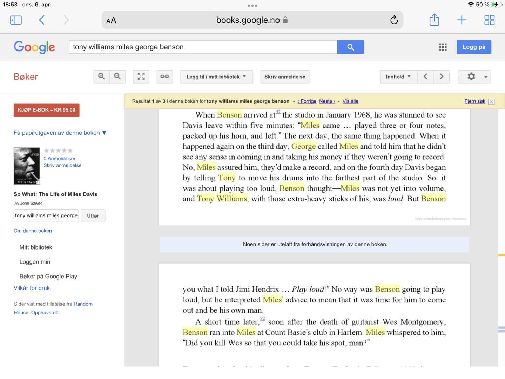The height and width of the screenshot is (379, 505).
Task: Click the orange scrollbar result marker
Action: coord(501,255)
